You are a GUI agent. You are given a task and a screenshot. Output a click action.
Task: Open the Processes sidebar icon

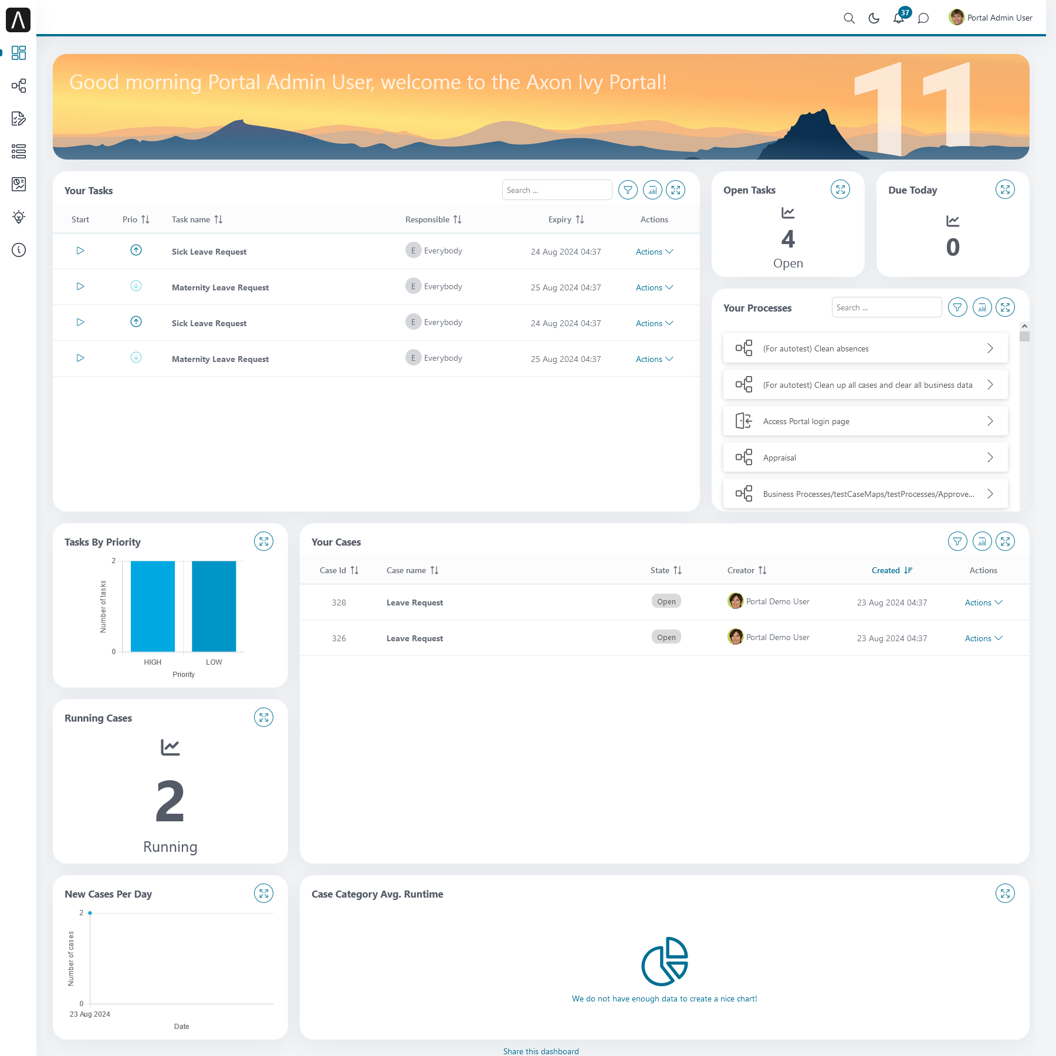coord(19,86)
